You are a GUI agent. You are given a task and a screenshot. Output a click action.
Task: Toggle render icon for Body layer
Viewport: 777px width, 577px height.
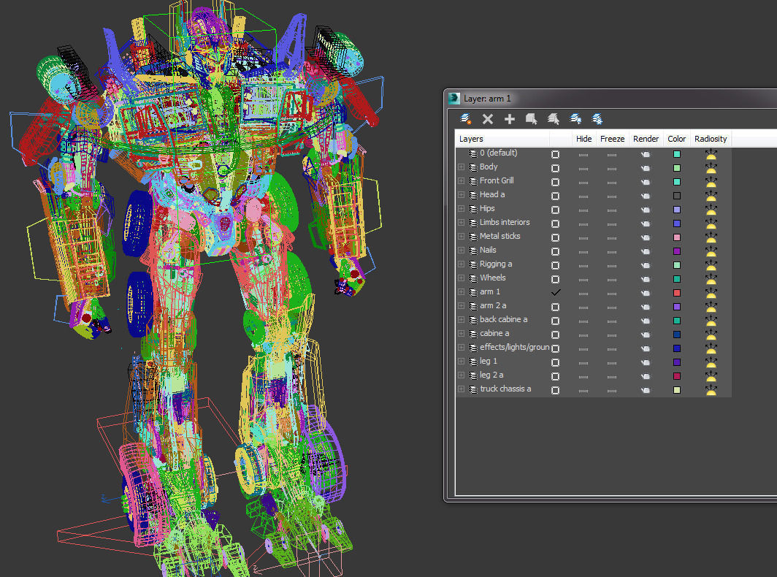[x=646, y=169]
